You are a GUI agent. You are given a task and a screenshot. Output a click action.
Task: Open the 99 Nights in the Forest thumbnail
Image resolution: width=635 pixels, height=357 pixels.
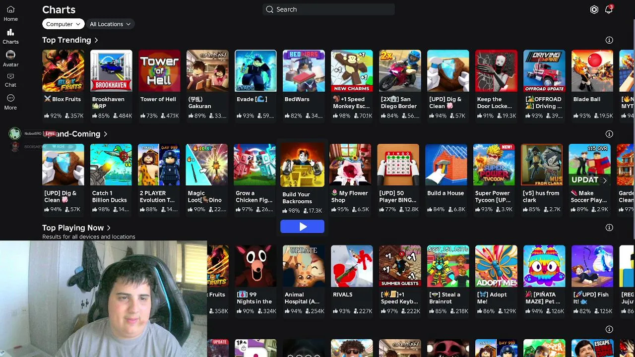tap(255, 266)
